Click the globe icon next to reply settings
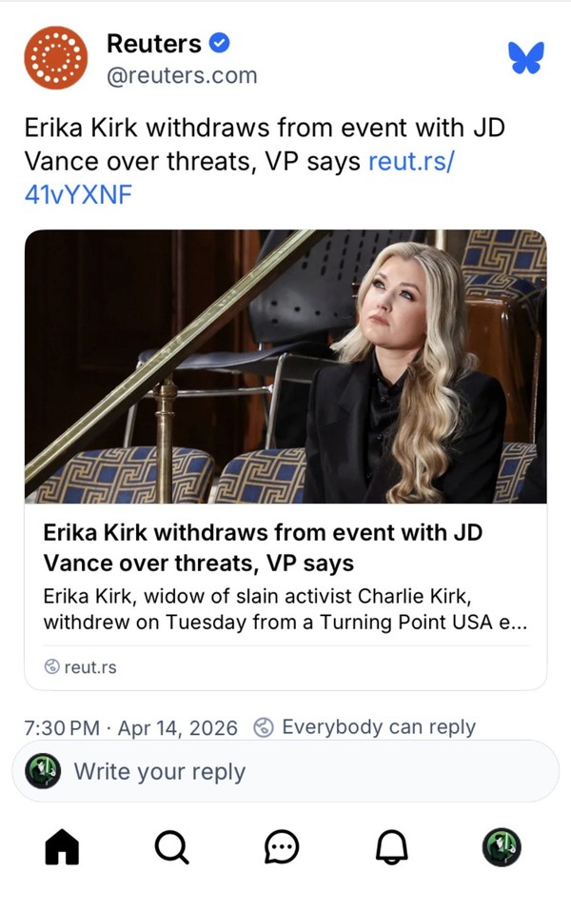571x912 pixels. tap(264, 727)
